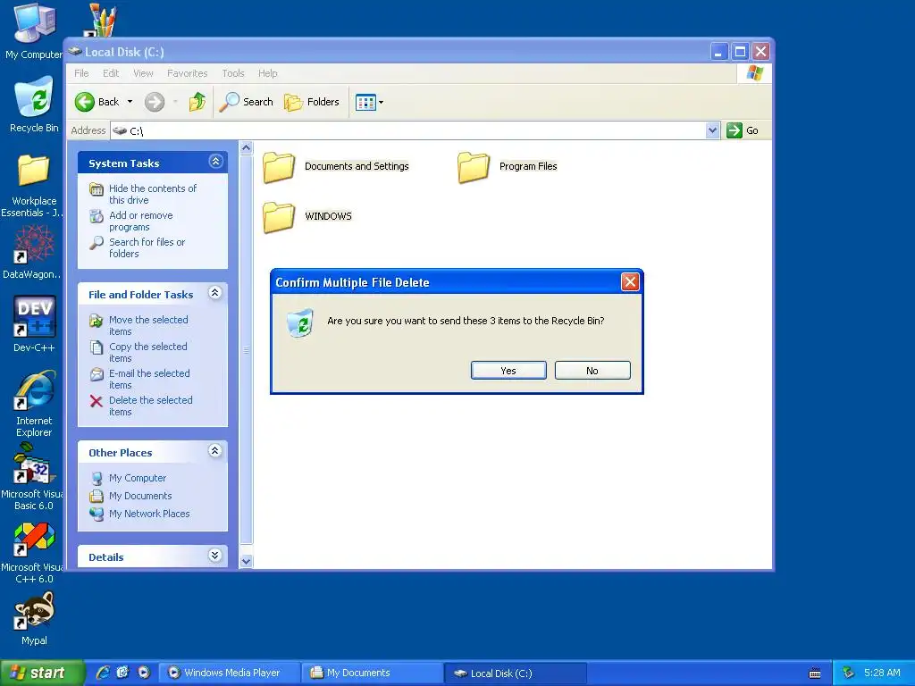Select Dev-C++ desktop shortcut
This screenshot has width=915, height=686.
click(x=35, y=317)
